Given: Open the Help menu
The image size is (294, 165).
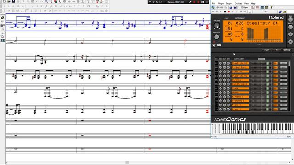Looking at the screenshot, I should (x=253, y=4).
